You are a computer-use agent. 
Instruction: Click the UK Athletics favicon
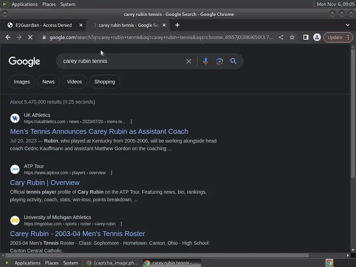(15, 118)
